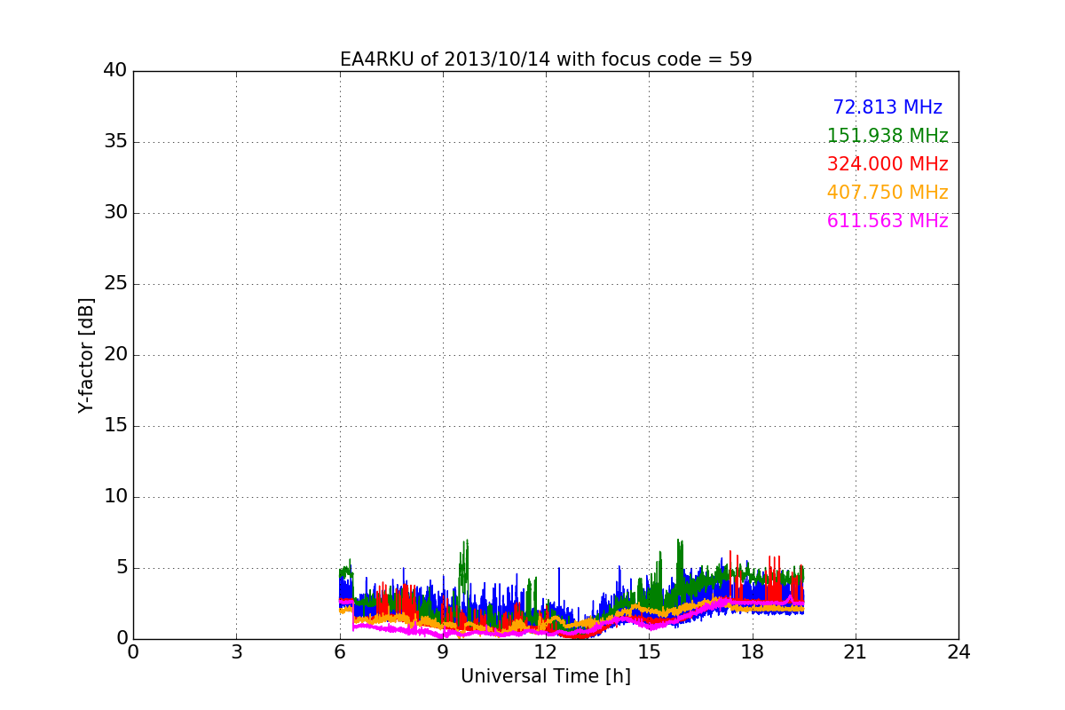
Task: Select the 151.938 MHz legend label
Action: click(887, 136)
